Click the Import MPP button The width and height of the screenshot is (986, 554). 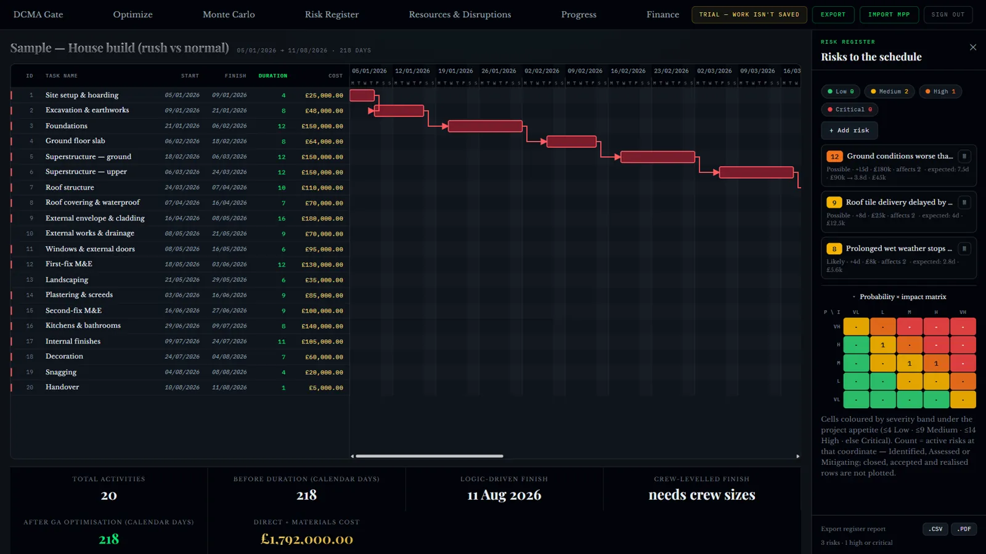889,15
